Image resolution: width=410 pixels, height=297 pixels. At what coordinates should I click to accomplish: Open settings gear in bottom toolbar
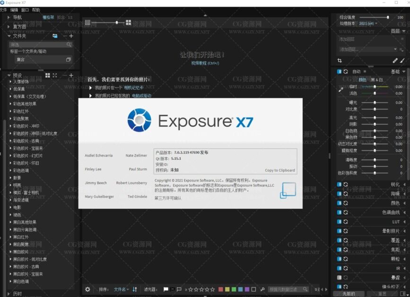(x=87, y=289)
